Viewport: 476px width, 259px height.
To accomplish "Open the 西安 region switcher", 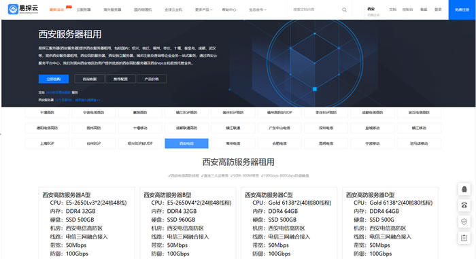I will pos(373,12).
